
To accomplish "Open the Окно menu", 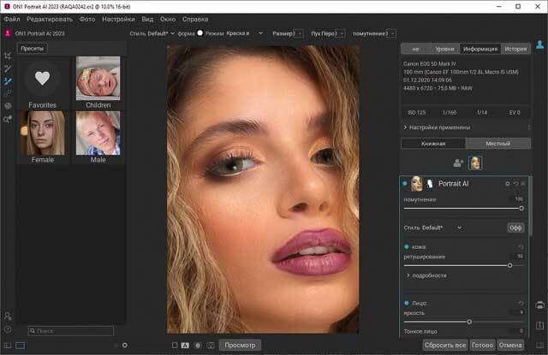I will coord(168,19).
